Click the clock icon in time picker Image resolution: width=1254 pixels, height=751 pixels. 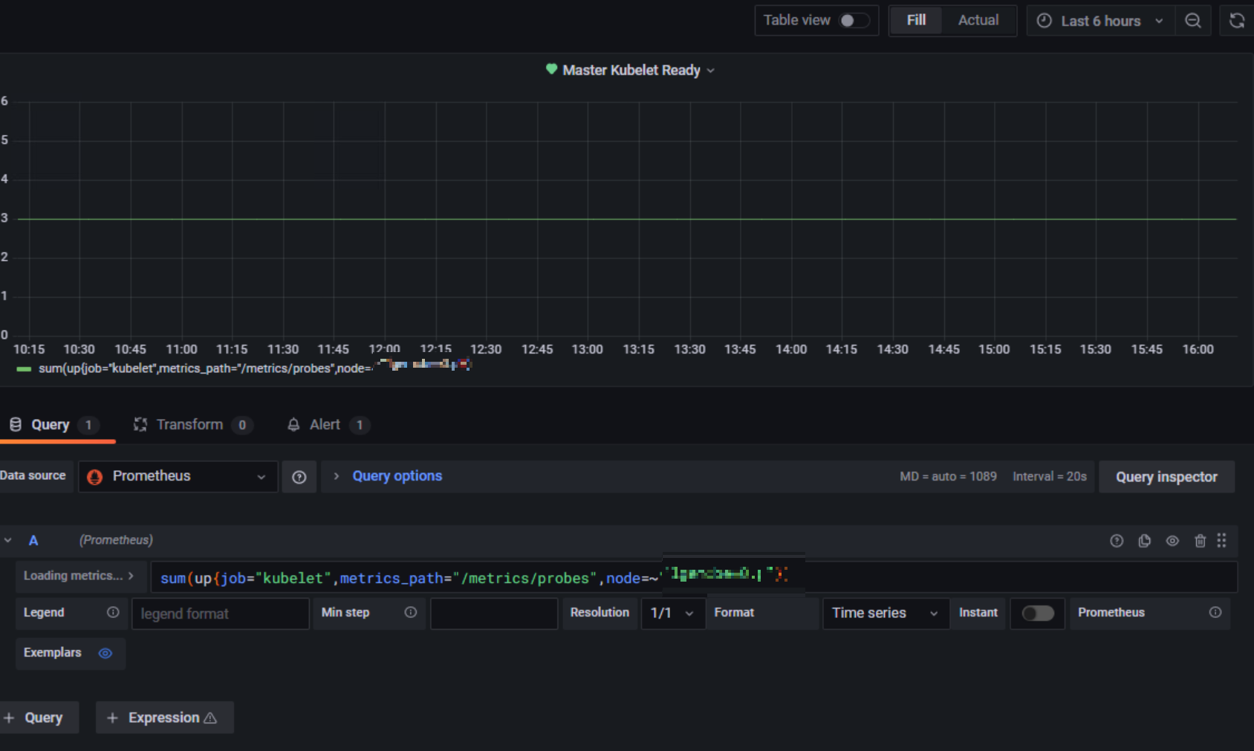(1045, 21)
